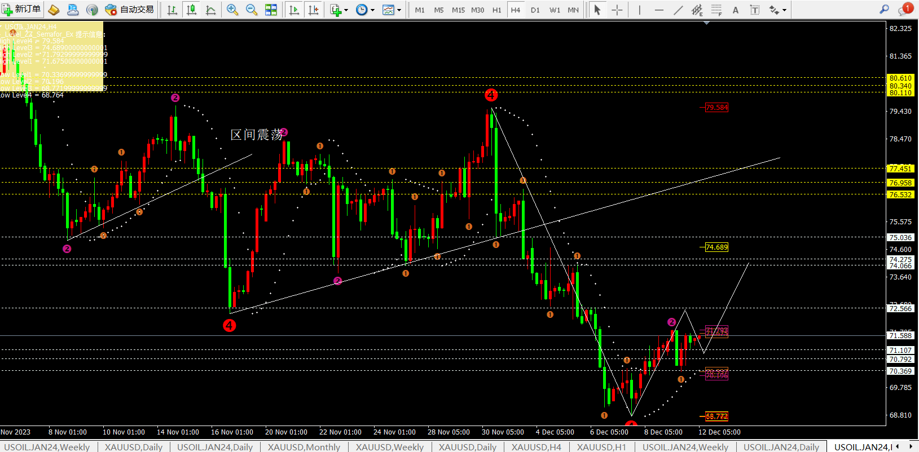Select the MN timeframe
This screenshot has height=452, width=919.
573,10
